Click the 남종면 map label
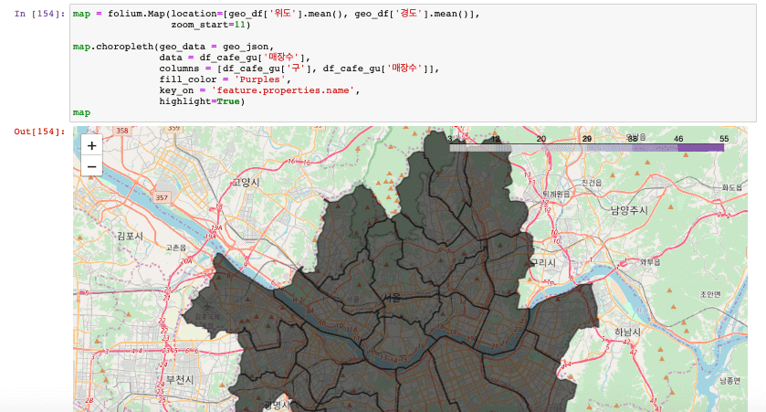The image size is (766, 412). (729, 381)
